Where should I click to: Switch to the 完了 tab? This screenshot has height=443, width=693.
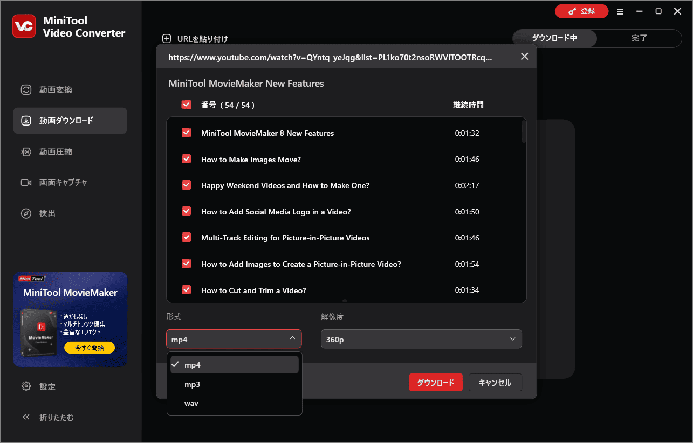tap(639, 38)
